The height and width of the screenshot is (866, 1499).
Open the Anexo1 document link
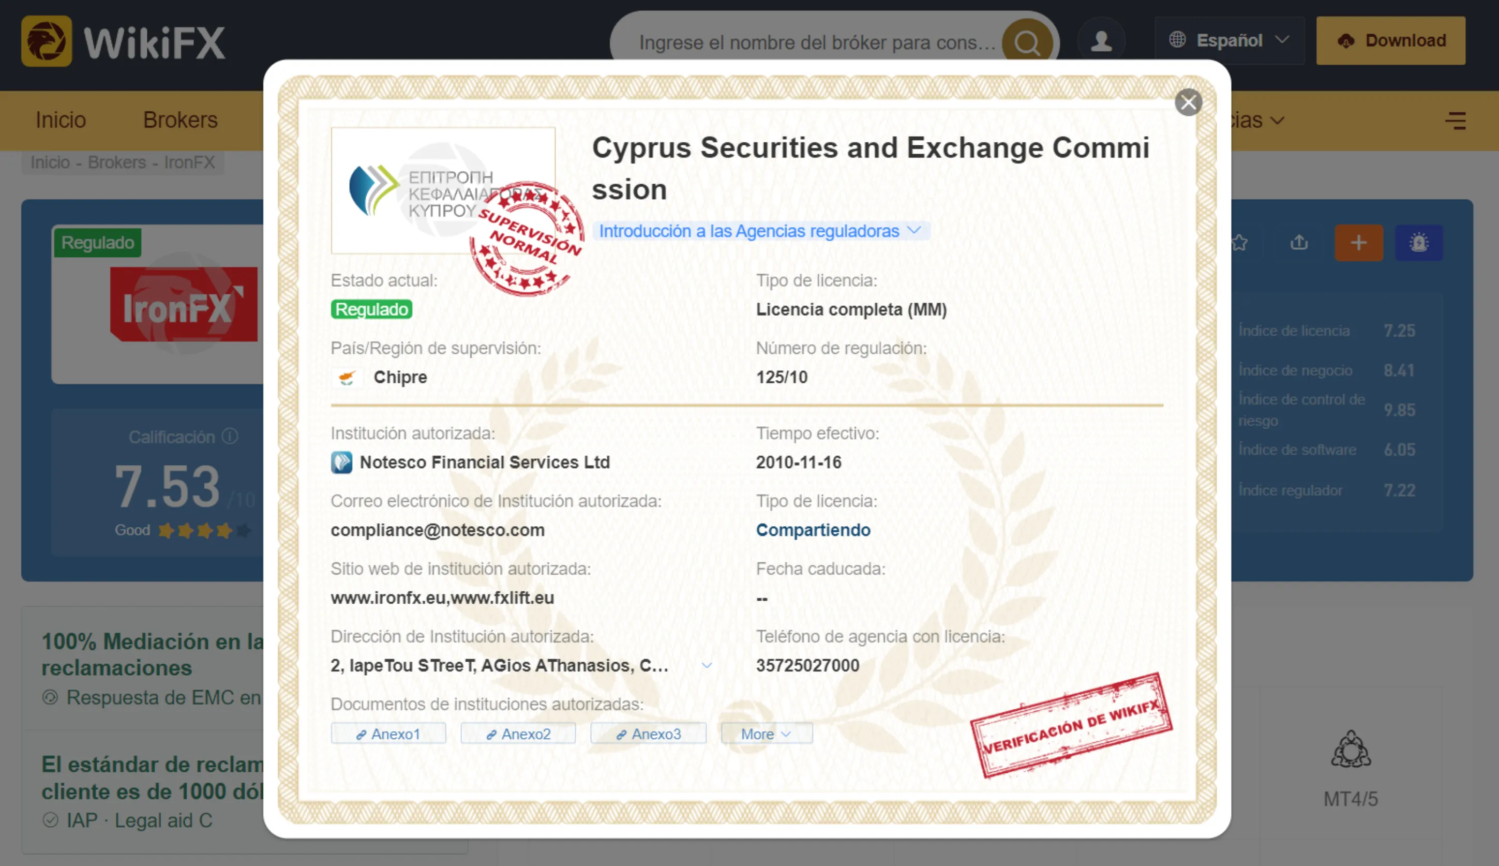pyautogui.click(x=388, y=734)
